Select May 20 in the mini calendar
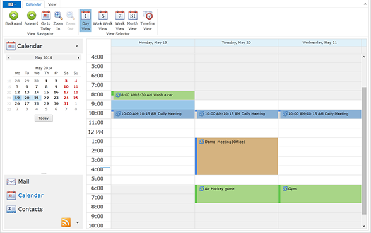This screenshot has width=371, height=233. click(27, 98)
